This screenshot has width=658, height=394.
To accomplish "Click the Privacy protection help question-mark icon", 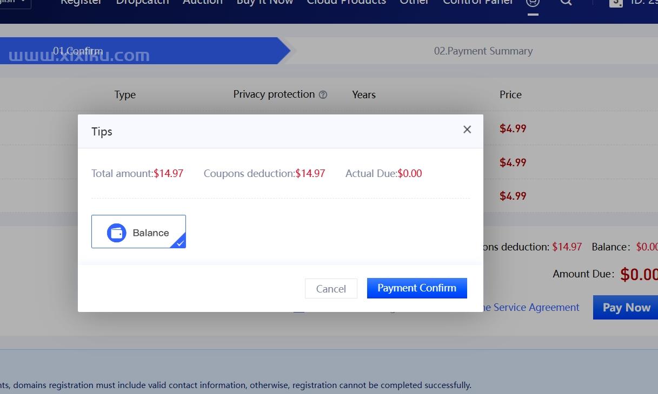I will [x=323, y=95].
